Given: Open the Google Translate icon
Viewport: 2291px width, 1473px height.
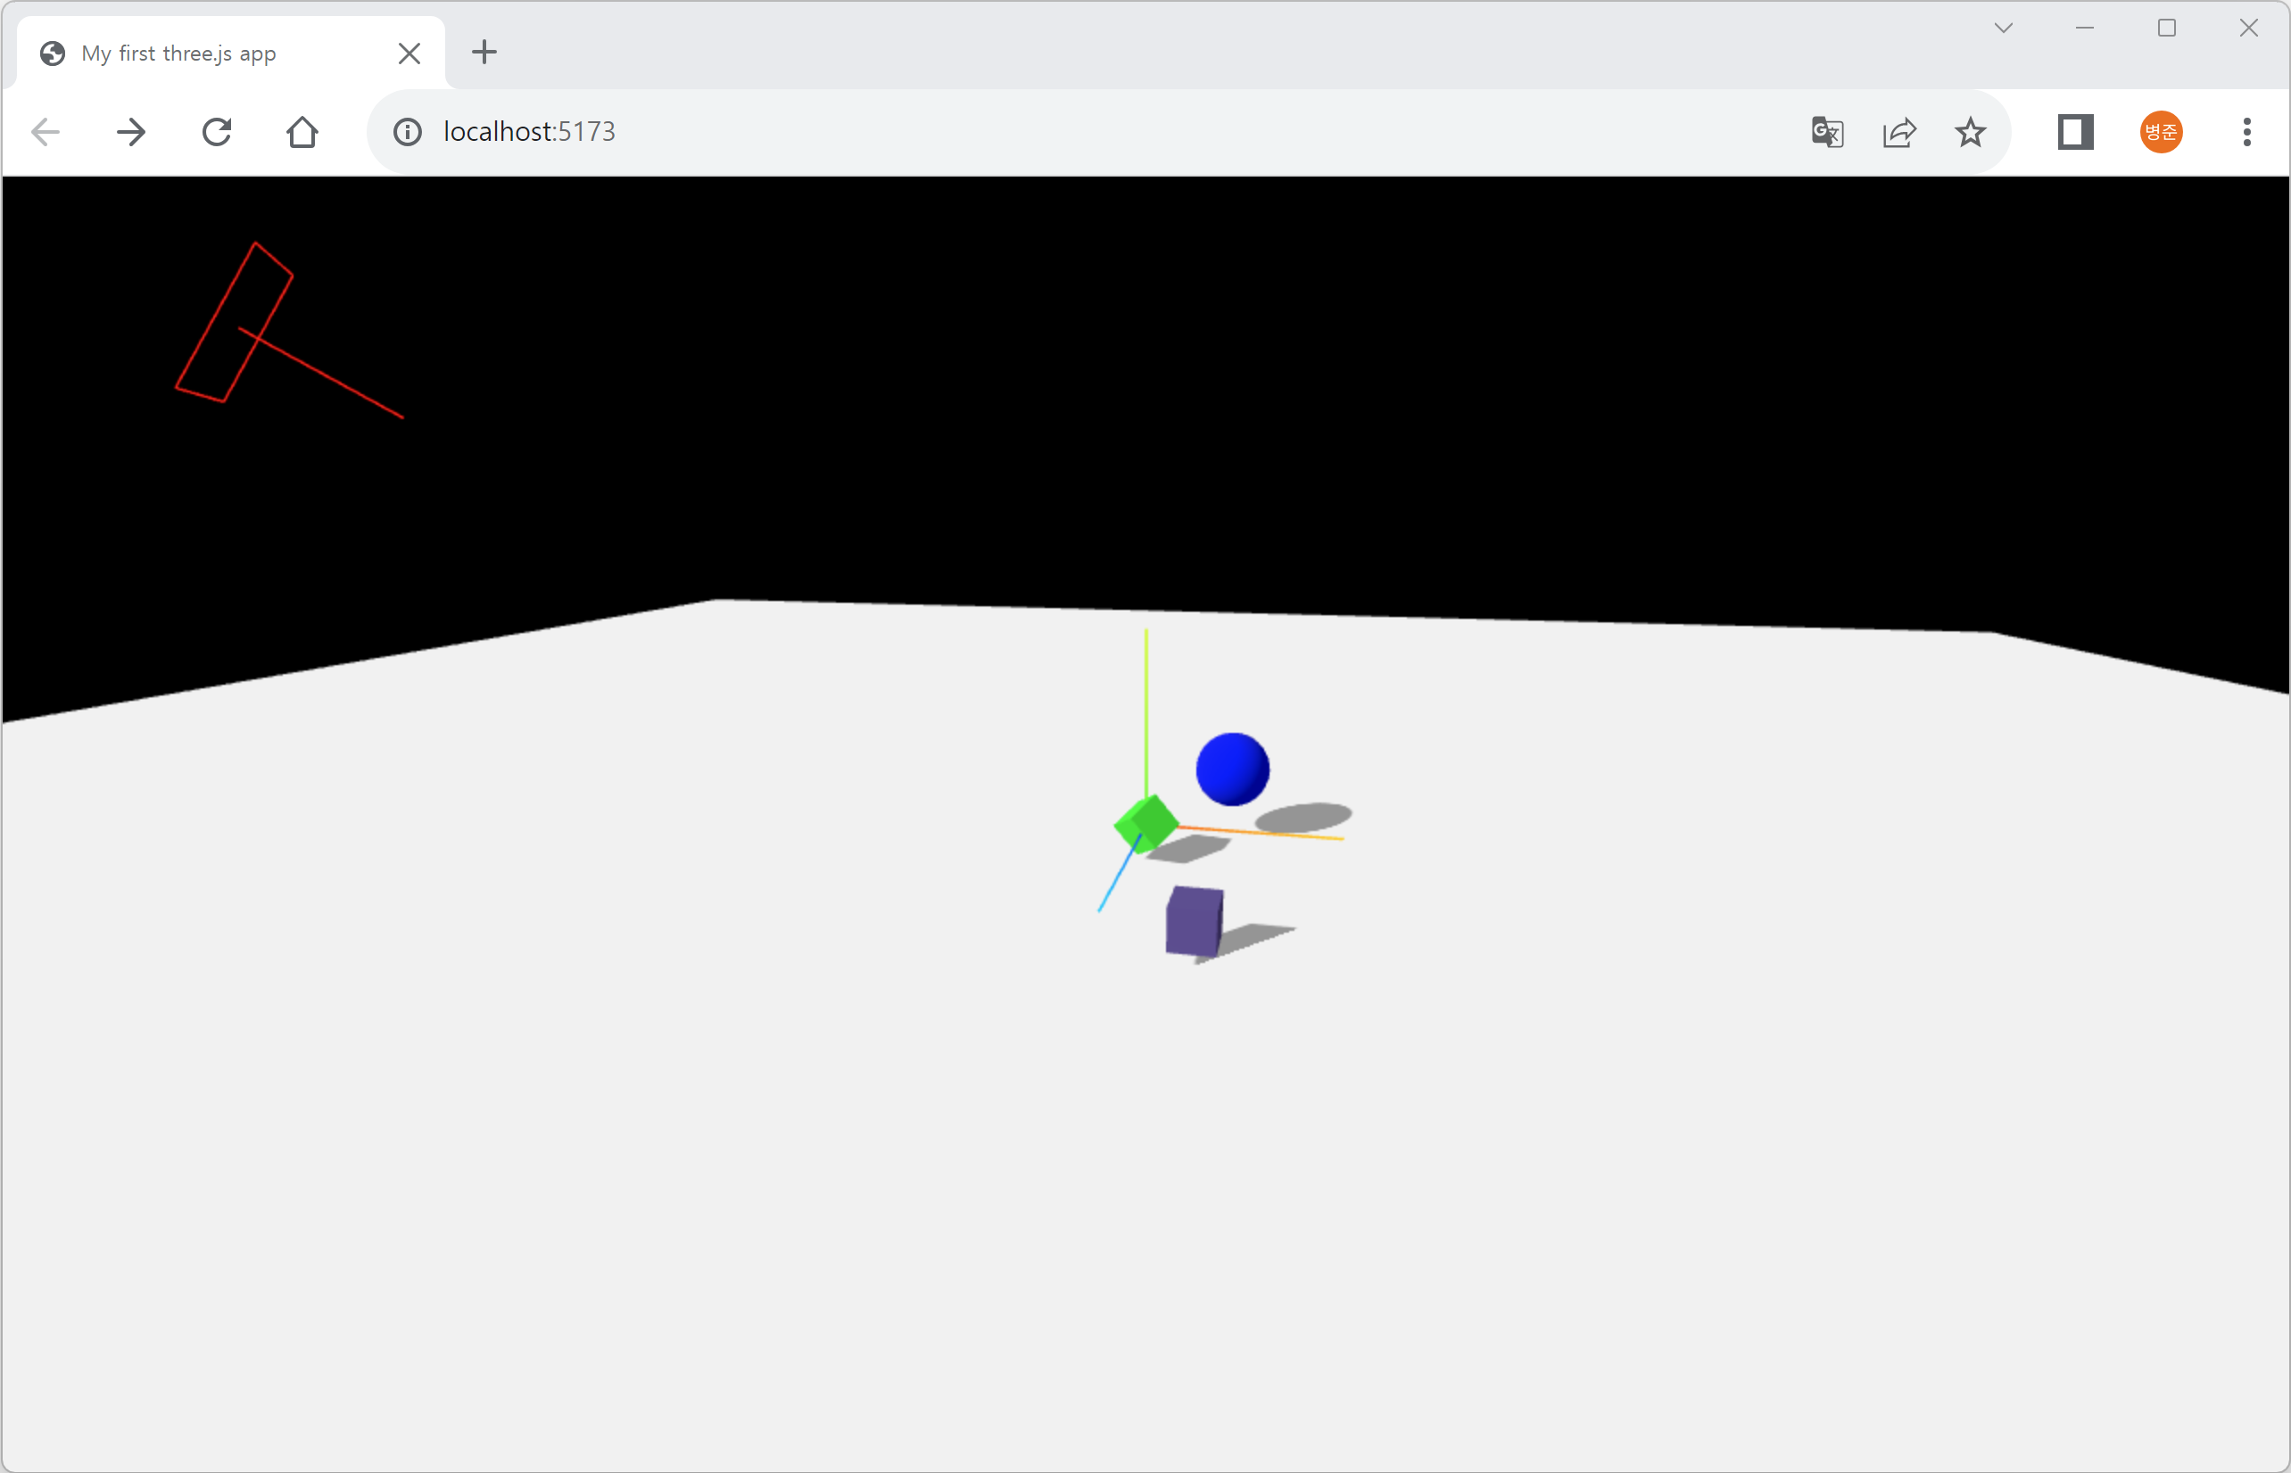Looking at the screenshot, I should (1827, 132).
